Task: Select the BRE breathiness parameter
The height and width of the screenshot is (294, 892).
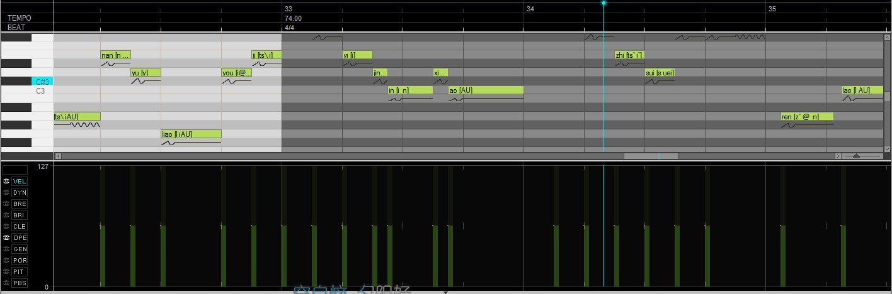Action: click(20, 204)
